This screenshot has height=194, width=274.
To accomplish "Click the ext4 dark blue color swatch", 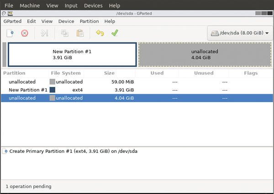I will click(x=53, y=90).
